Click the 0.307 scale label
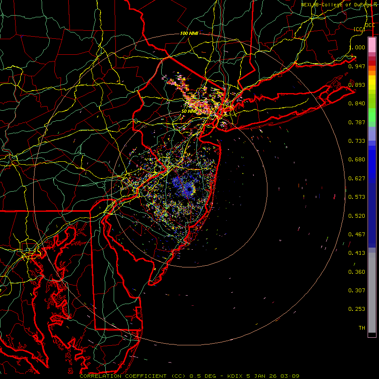 point(357,291)
